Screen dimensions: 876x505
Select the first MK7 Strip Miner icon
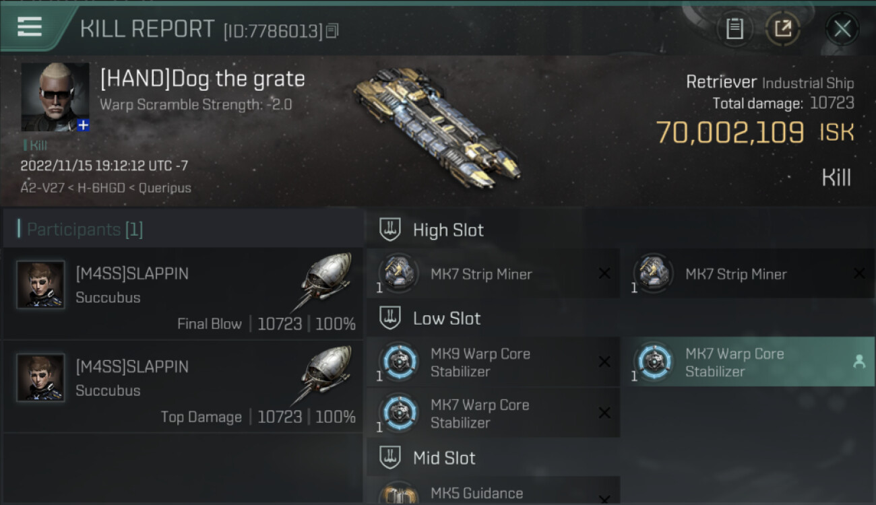[398, 274]
